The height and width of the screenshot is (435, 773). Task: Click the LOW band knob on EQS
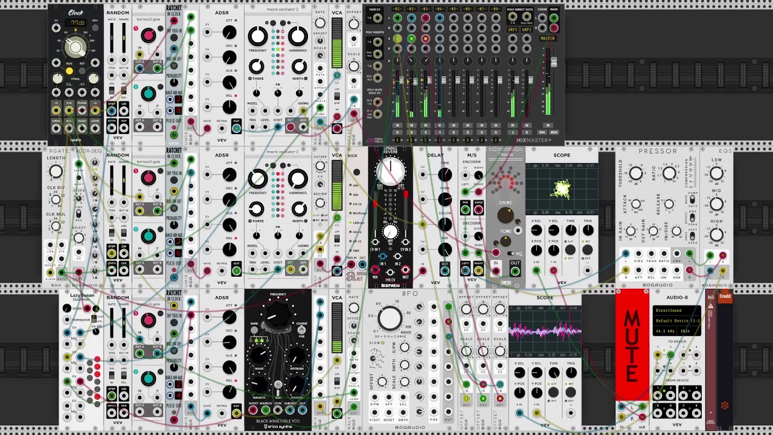pyautogui.click(x=717, y=174)
